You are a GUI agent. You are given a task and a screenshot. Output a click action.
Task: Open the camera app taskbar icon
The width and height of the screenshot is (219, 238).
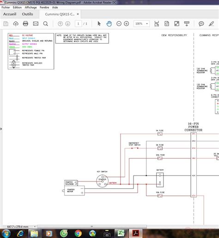(x=107, y=233)
